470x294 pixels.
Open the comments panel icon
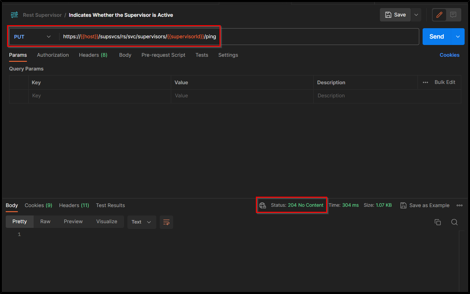(x=453, y=15)
